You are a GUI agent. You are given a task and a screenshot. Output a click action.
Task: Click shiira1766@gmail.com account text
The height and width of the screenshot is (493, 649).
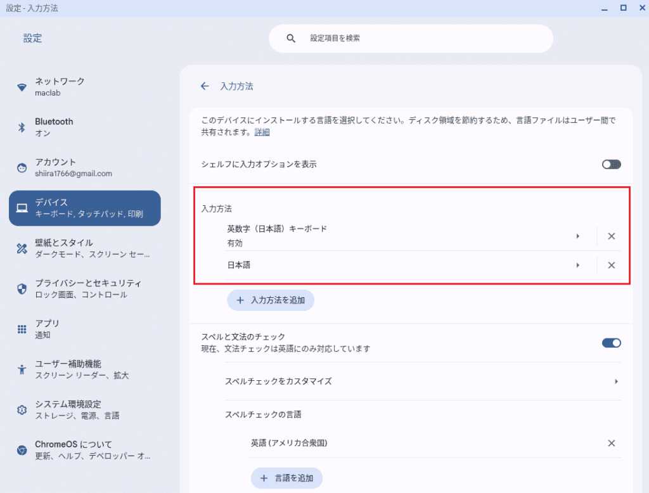click(x=74, y=174)
